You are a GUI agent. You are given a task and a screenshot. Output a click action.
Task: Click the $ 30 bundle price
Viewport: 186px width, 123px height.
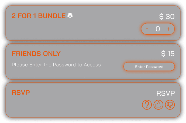coord(167,16)
